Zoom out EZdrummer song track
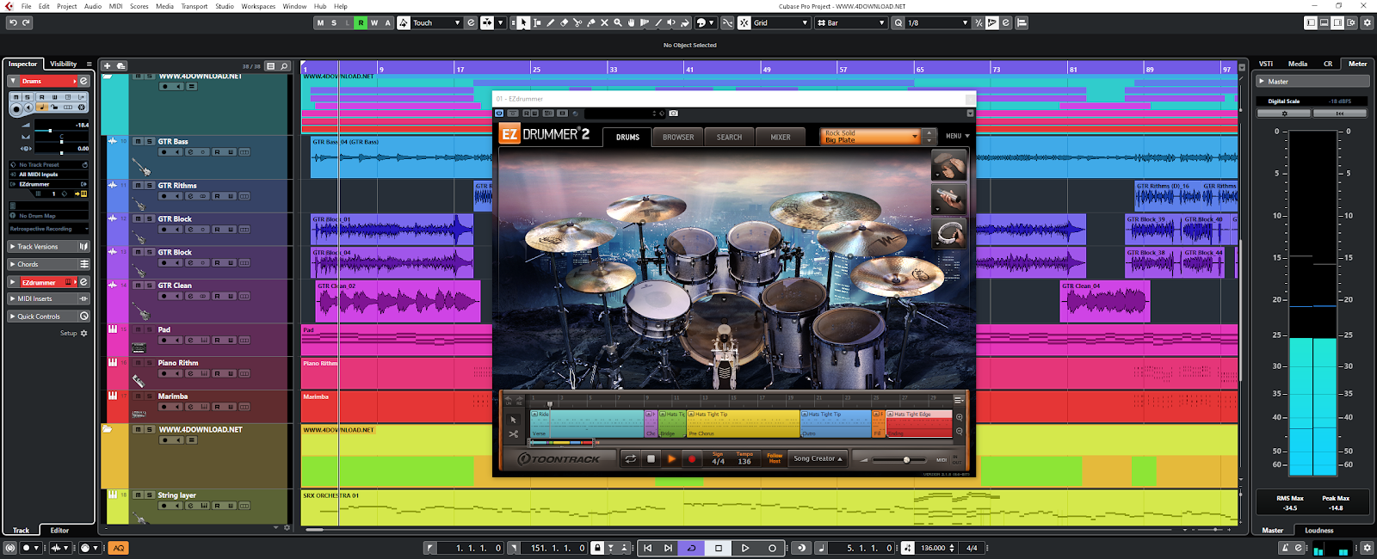Screen dimensions: 1377x559 (x=960, y=431)
